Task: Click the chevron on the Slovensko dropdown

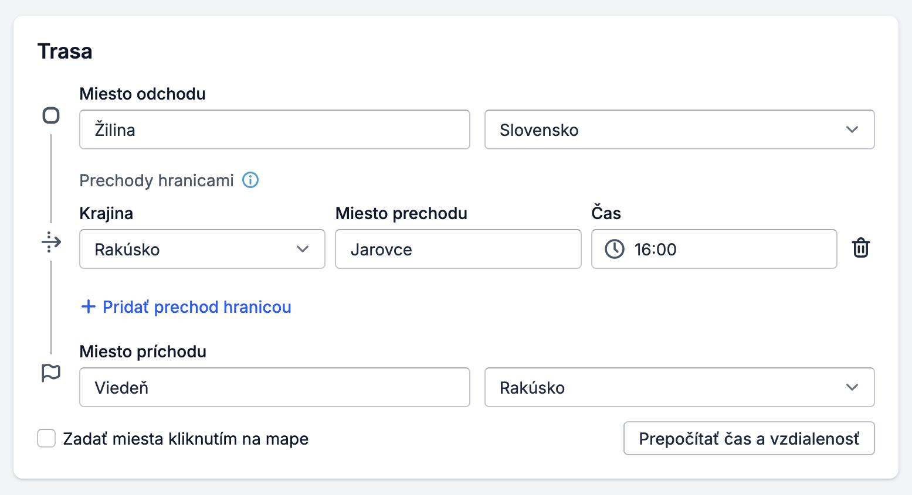Action: point(853,130)
